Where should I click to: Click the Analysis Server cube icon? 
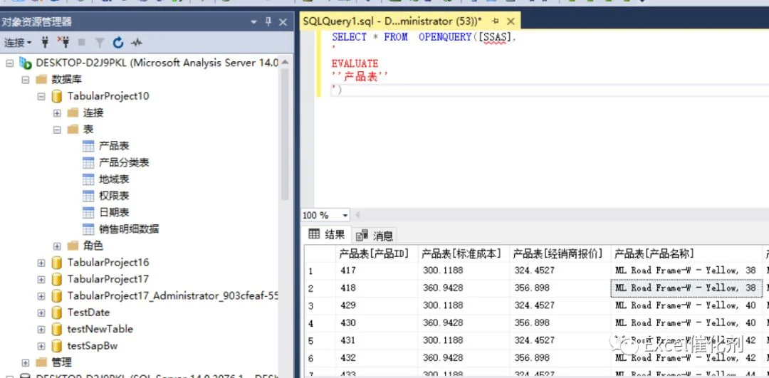[x=26, y=63]
